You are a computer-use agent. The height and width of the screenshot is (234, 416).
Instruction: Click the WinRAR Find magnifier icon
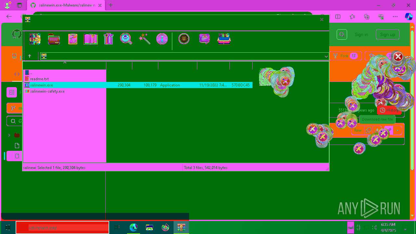pyautogui.click(x=126, y=39)
